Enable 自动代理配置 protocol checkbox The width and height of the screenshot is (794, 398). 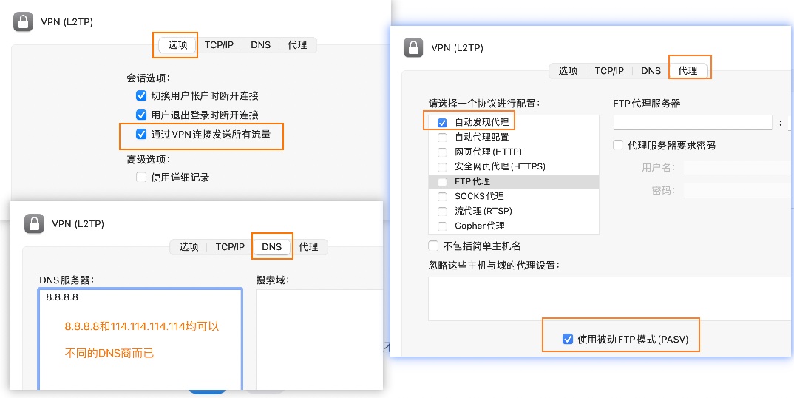(442, 137)
